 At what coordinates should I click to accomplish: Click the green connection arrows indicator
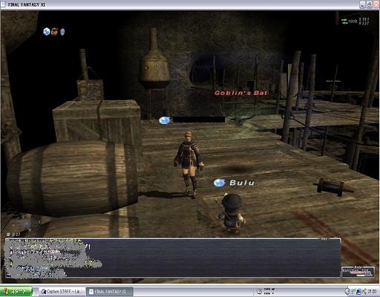click(x=344, y=22)
